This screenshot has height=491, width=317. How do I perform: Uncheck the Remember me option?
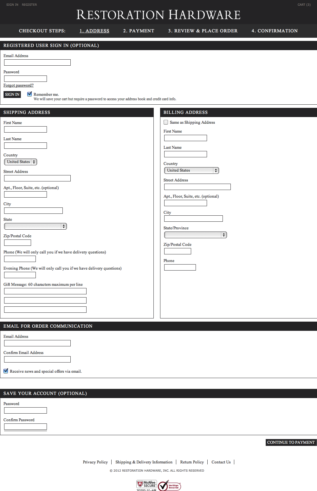pyautogui.click(x=29, y=94)
